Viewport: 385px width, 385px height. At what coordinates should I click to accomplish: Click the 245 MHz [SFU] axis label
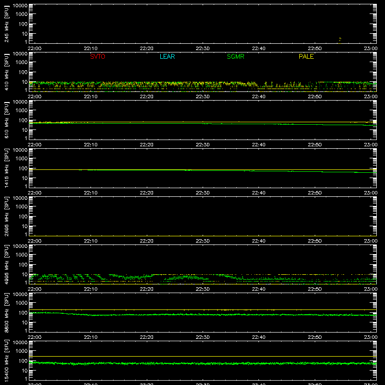pos(6,24)
